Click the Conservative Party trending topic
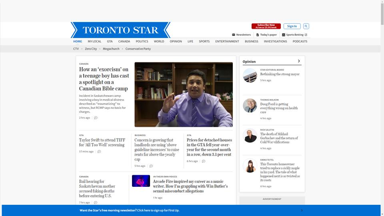384x216 pixels. click(x=138, y=49)
